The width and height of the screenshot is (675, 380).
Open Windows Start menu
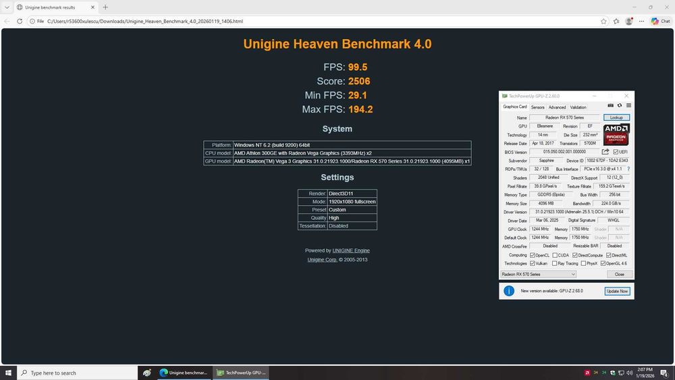pos(8,373)
